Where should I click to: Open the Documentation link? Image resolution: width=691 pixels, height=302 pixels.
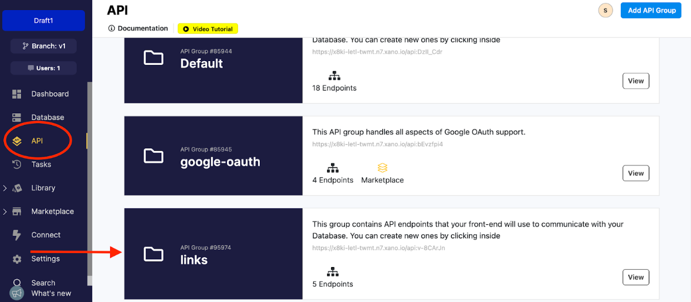tap(138, 28)
